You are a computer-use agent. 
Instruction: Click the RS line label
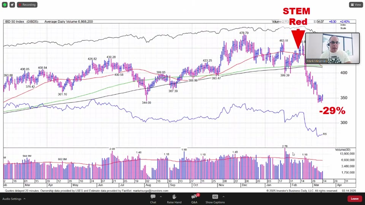pyautogui.click(x=325, y=134)
